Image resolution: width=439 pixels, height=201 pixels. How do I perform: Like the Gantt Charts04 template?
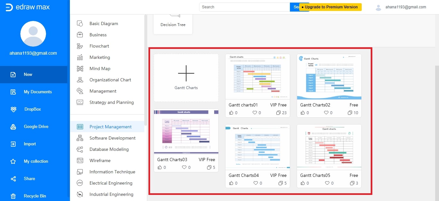[x=231, y=183]
